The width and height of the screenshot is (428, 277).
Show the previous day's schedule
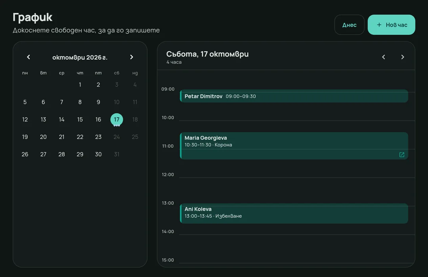click(x=384, y=57)
